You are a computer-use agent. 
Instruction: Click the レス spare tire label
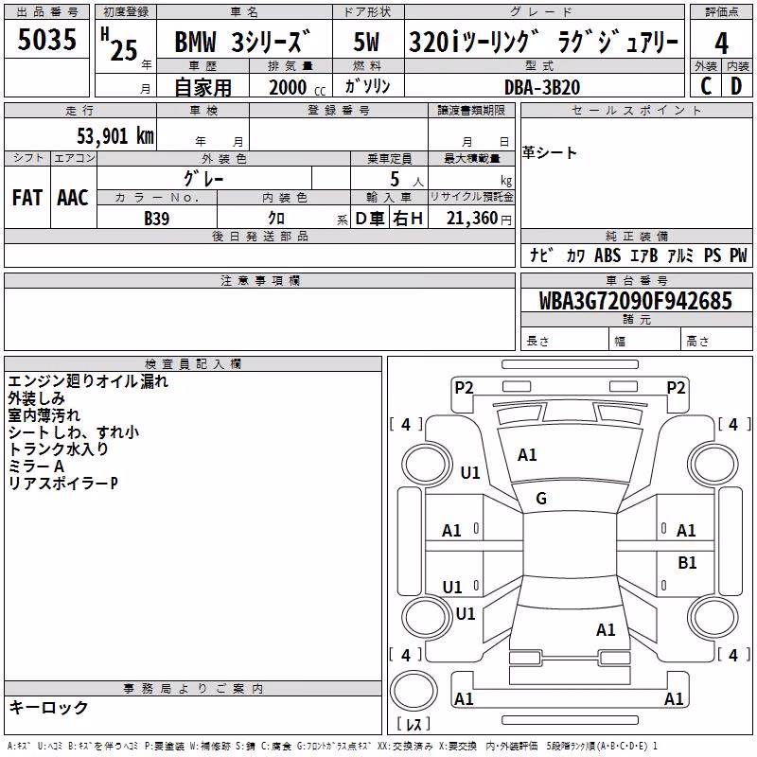[x=414, y=724]
